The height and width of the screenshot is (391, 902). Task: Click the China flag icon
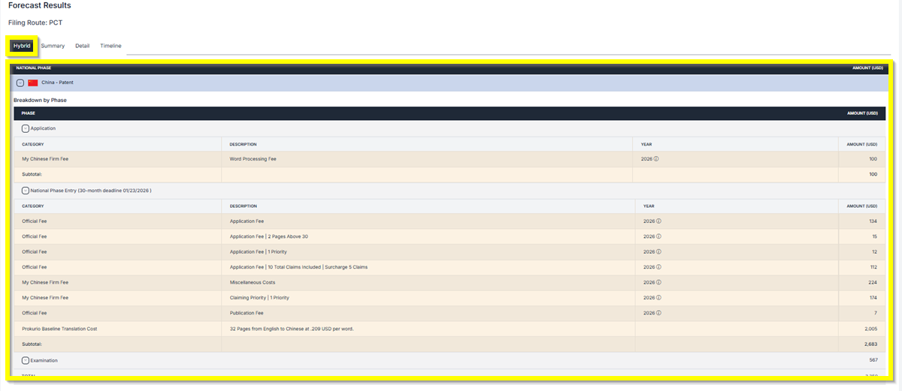tap(33, 83)
